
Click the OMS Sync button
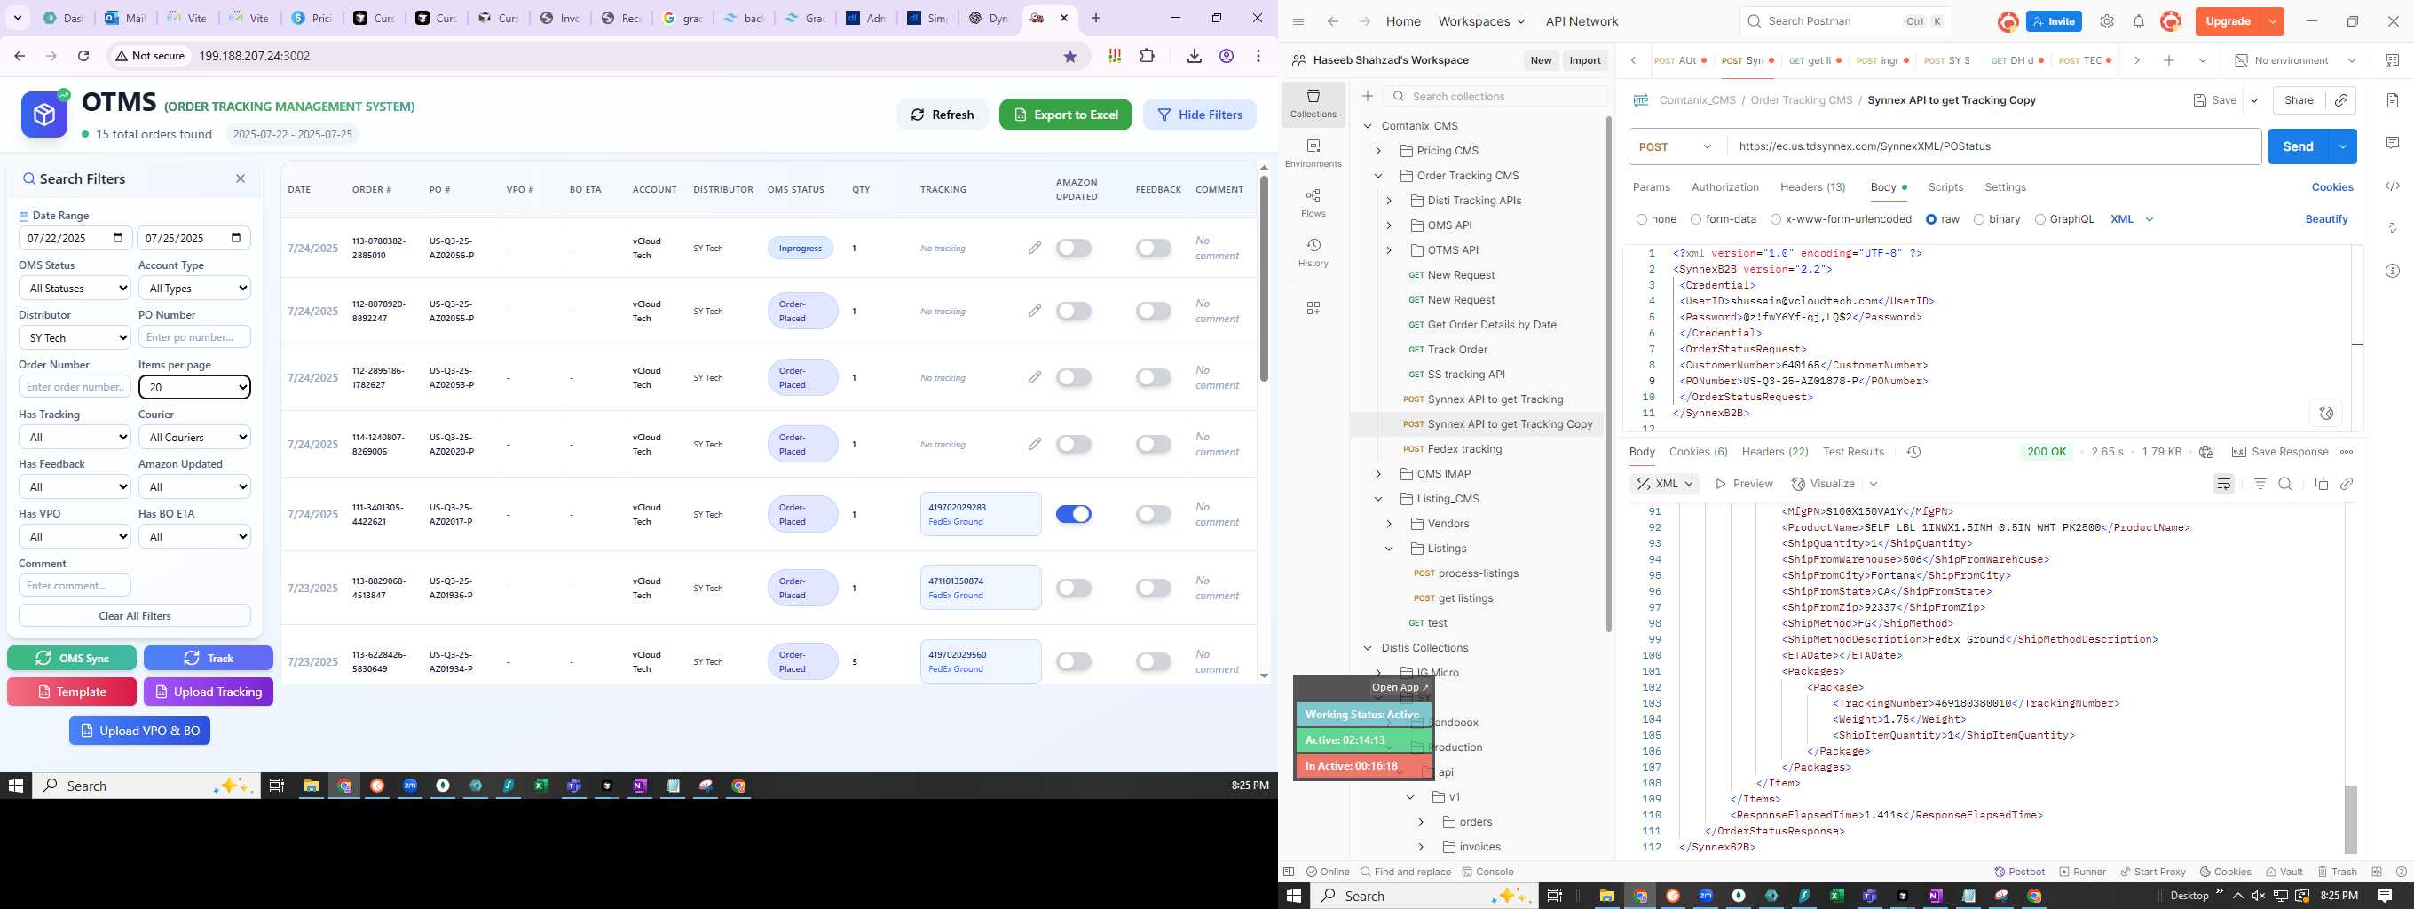point(72,658)
